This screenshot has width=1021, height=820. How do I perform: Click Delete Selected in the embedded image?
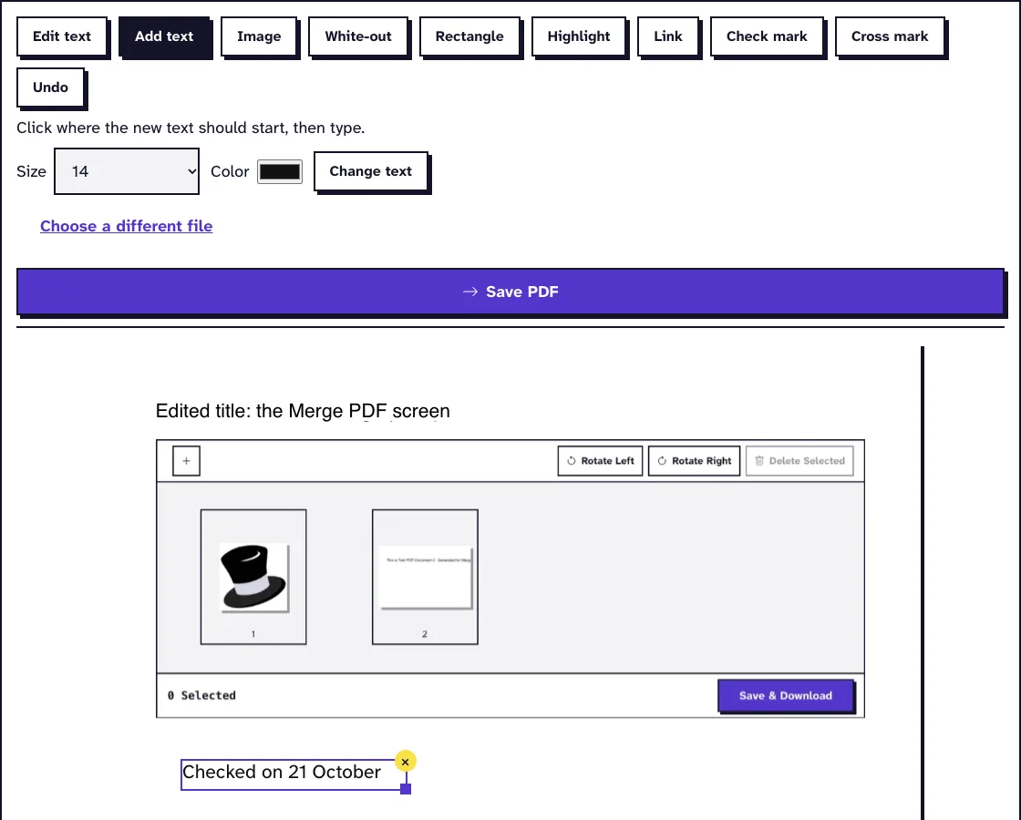(x=799, y=461)
